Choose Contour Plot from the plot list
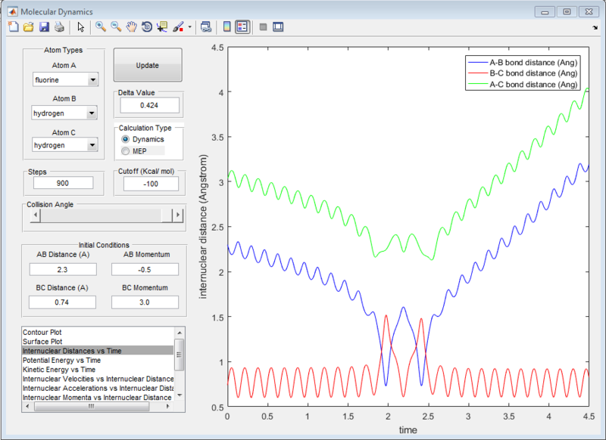 (41, 332)
